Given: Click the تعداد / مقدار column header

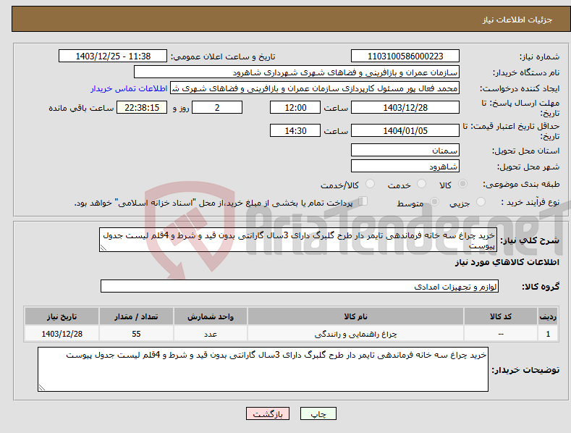Looking at the screenshot, I should [x=136, y=316].
